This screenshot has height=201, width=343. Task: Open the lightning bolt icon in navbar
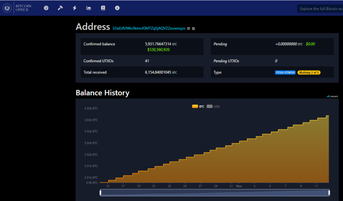[75, 8]
